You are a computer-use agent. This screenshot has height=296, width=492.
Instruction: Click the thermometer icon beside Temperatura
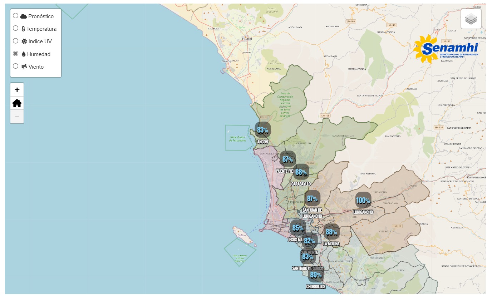pos(23,29)
